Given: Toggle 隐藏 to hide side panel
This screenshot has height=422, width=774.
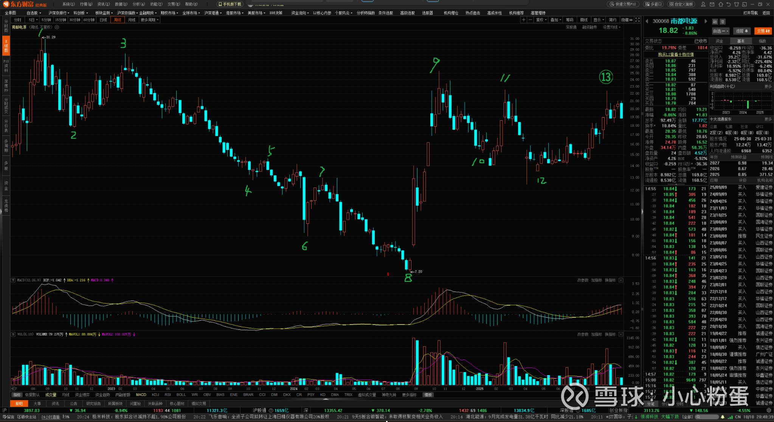Looking at the screenshot, I should click(x=627, y=20).
